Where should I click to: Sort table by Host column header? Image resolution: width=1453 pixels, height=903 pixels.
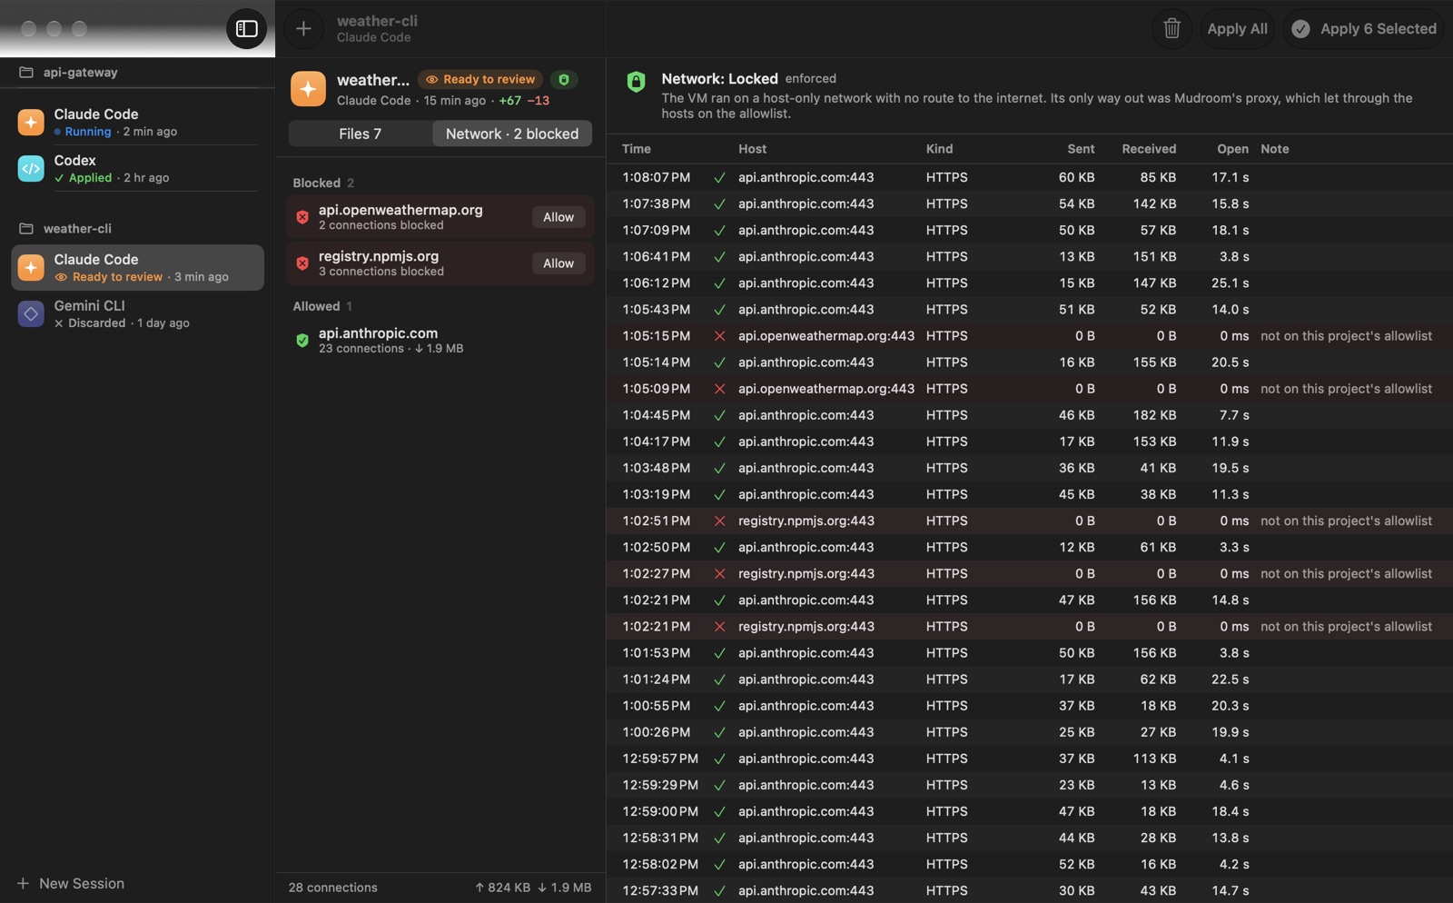752,149
